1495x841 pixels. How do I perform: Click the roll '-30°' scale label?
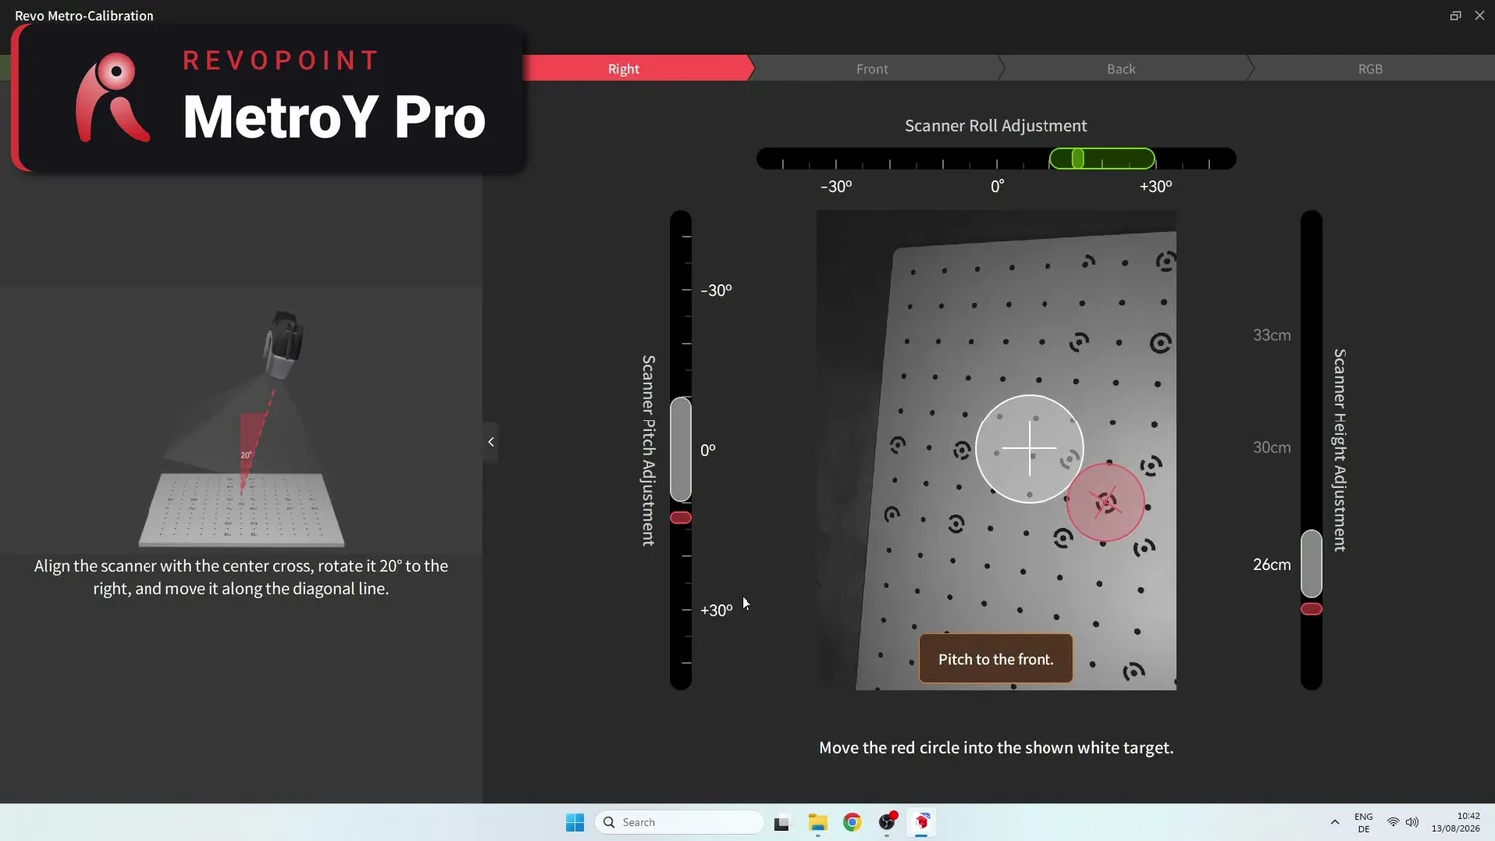836,186
